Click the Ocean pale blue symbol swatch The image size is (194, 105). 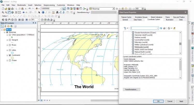click(x=12, y=63)
